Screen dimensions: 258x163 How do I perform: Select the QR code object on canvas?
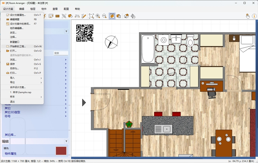[x=85, y=33]
